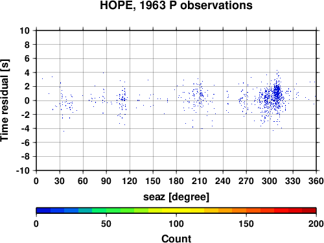Screen dimensions: 324x243
Task: Click the dark blue segment of colorbar
Action: (43, 211)
